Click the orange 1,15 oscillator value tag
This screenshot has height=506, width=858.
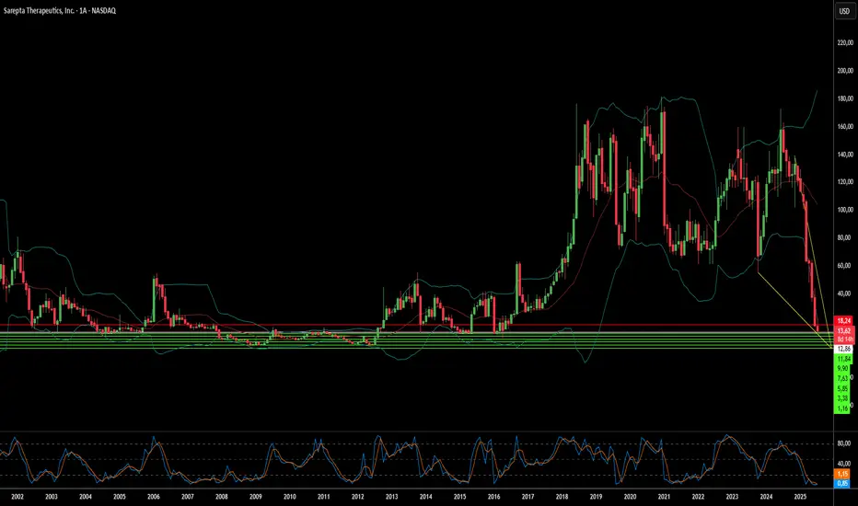pos(842,474)
